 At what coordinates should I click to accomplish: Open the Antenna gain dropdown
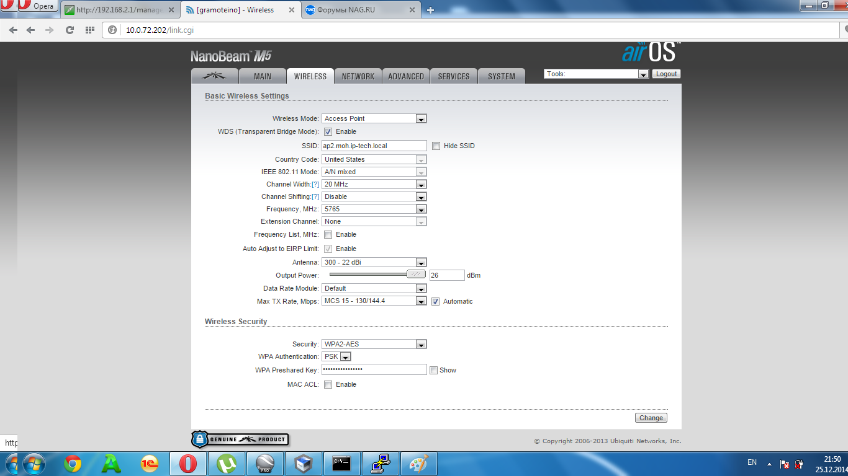[374, 262]
